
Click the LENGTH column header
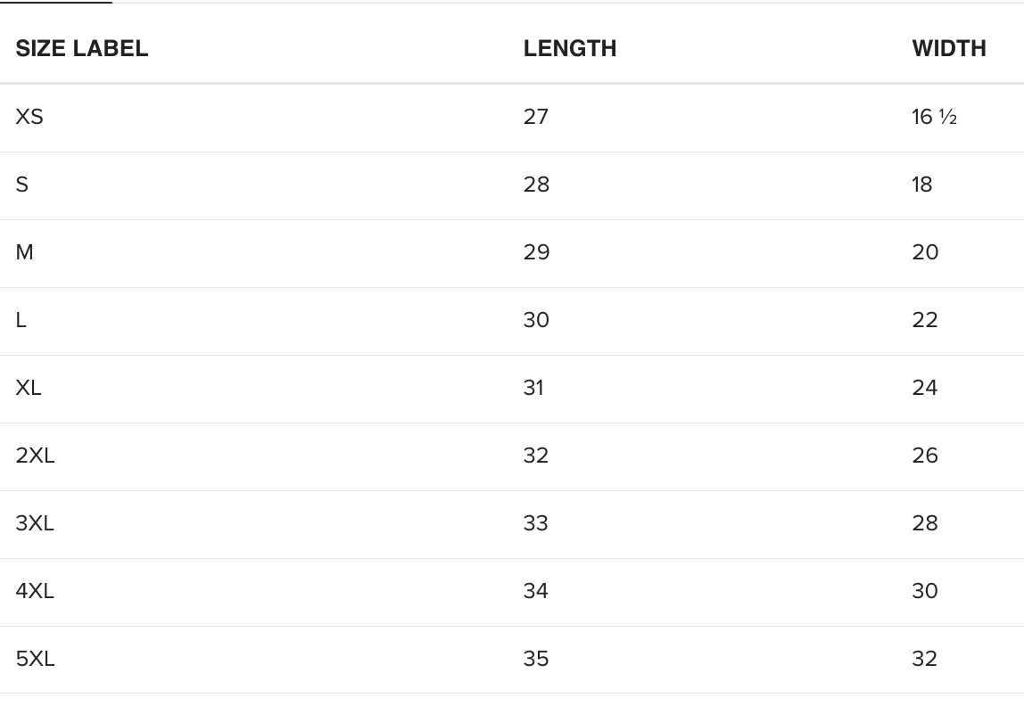click(570, 48)
